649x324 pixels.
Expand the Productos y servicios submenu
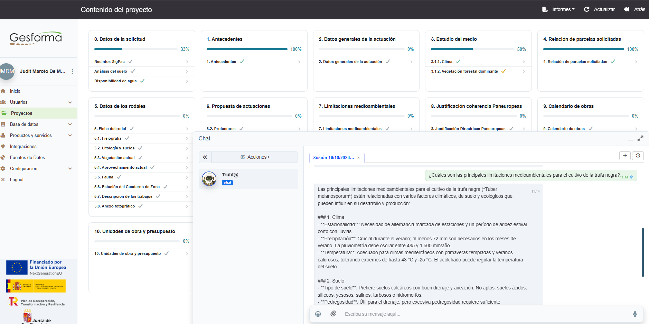point(70,136)
